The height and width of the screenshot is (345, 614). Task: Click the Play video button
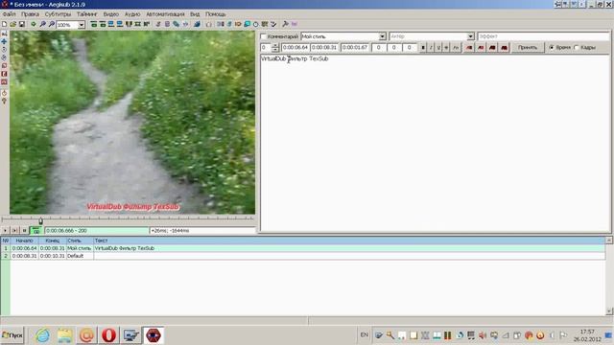5,230
